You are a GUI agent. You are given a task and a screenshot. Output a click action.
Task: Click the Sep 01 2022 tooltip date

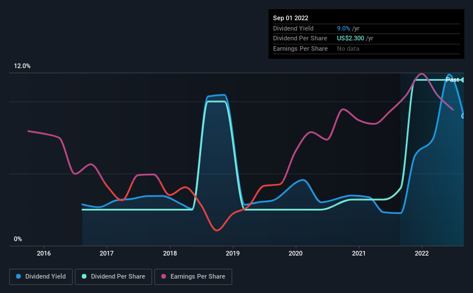pos(291,18)
